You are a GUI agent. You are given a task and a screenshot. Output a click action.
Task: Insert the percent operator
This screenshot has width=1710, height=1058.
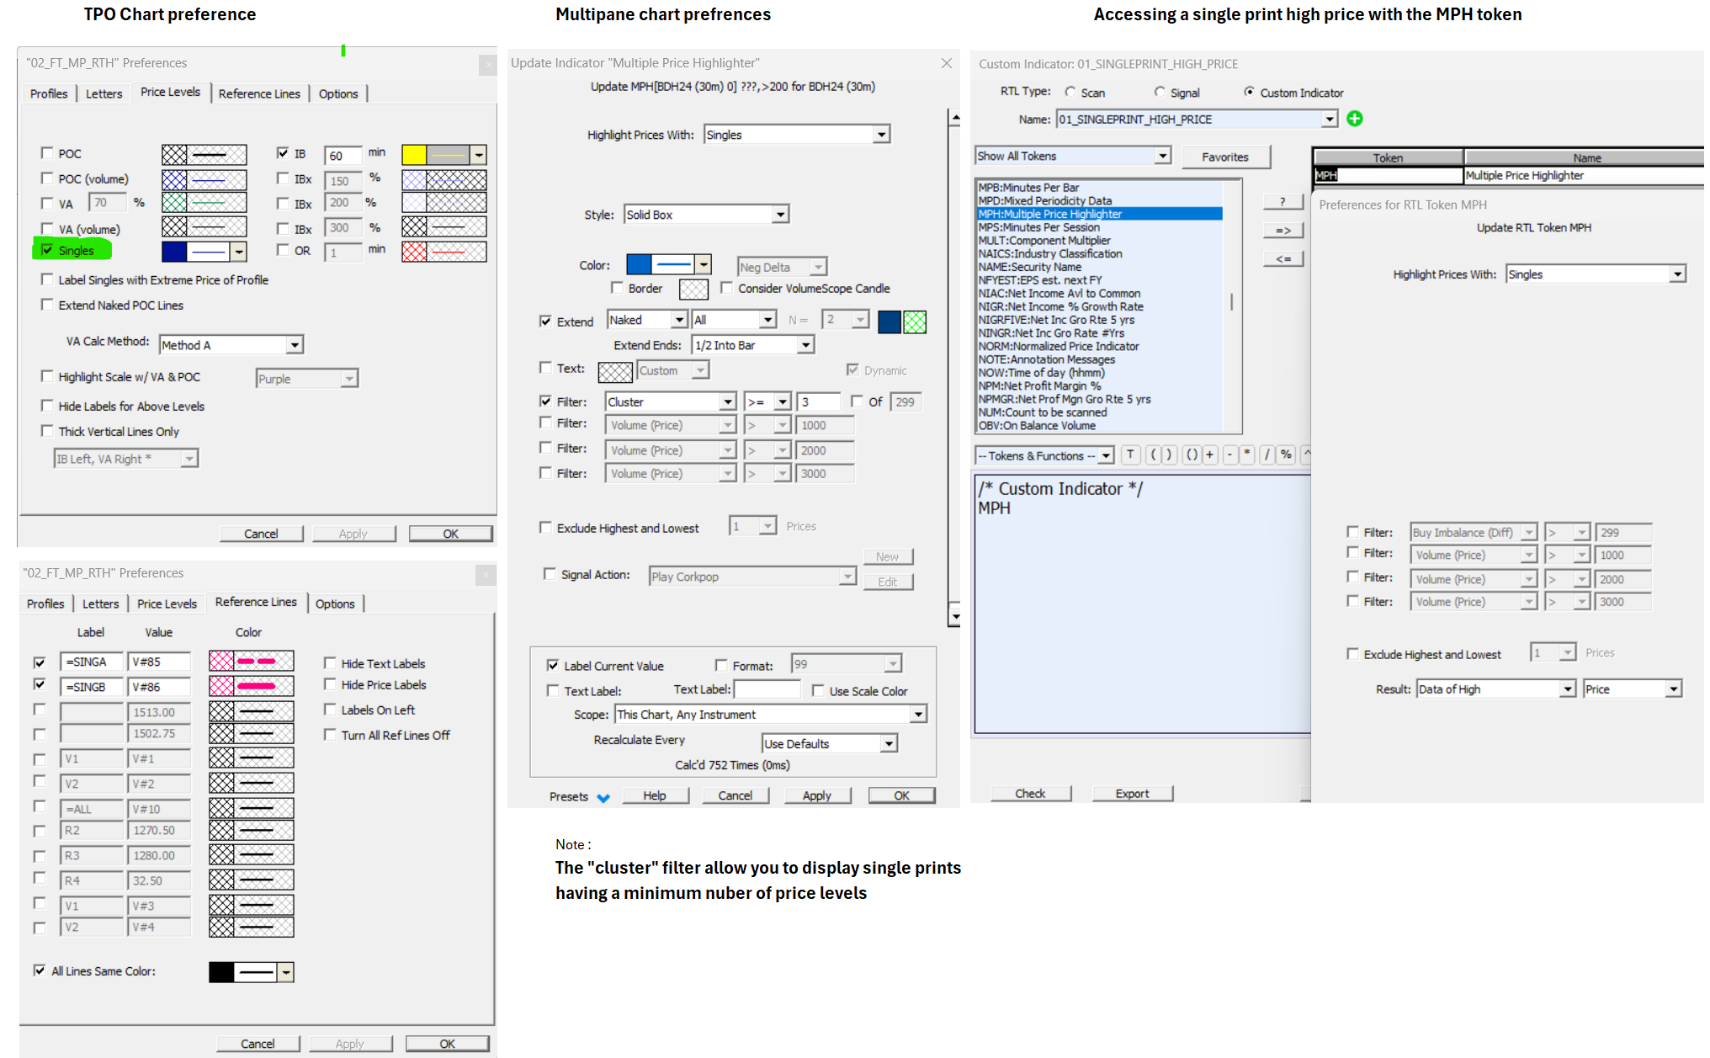pos(1286,455)
